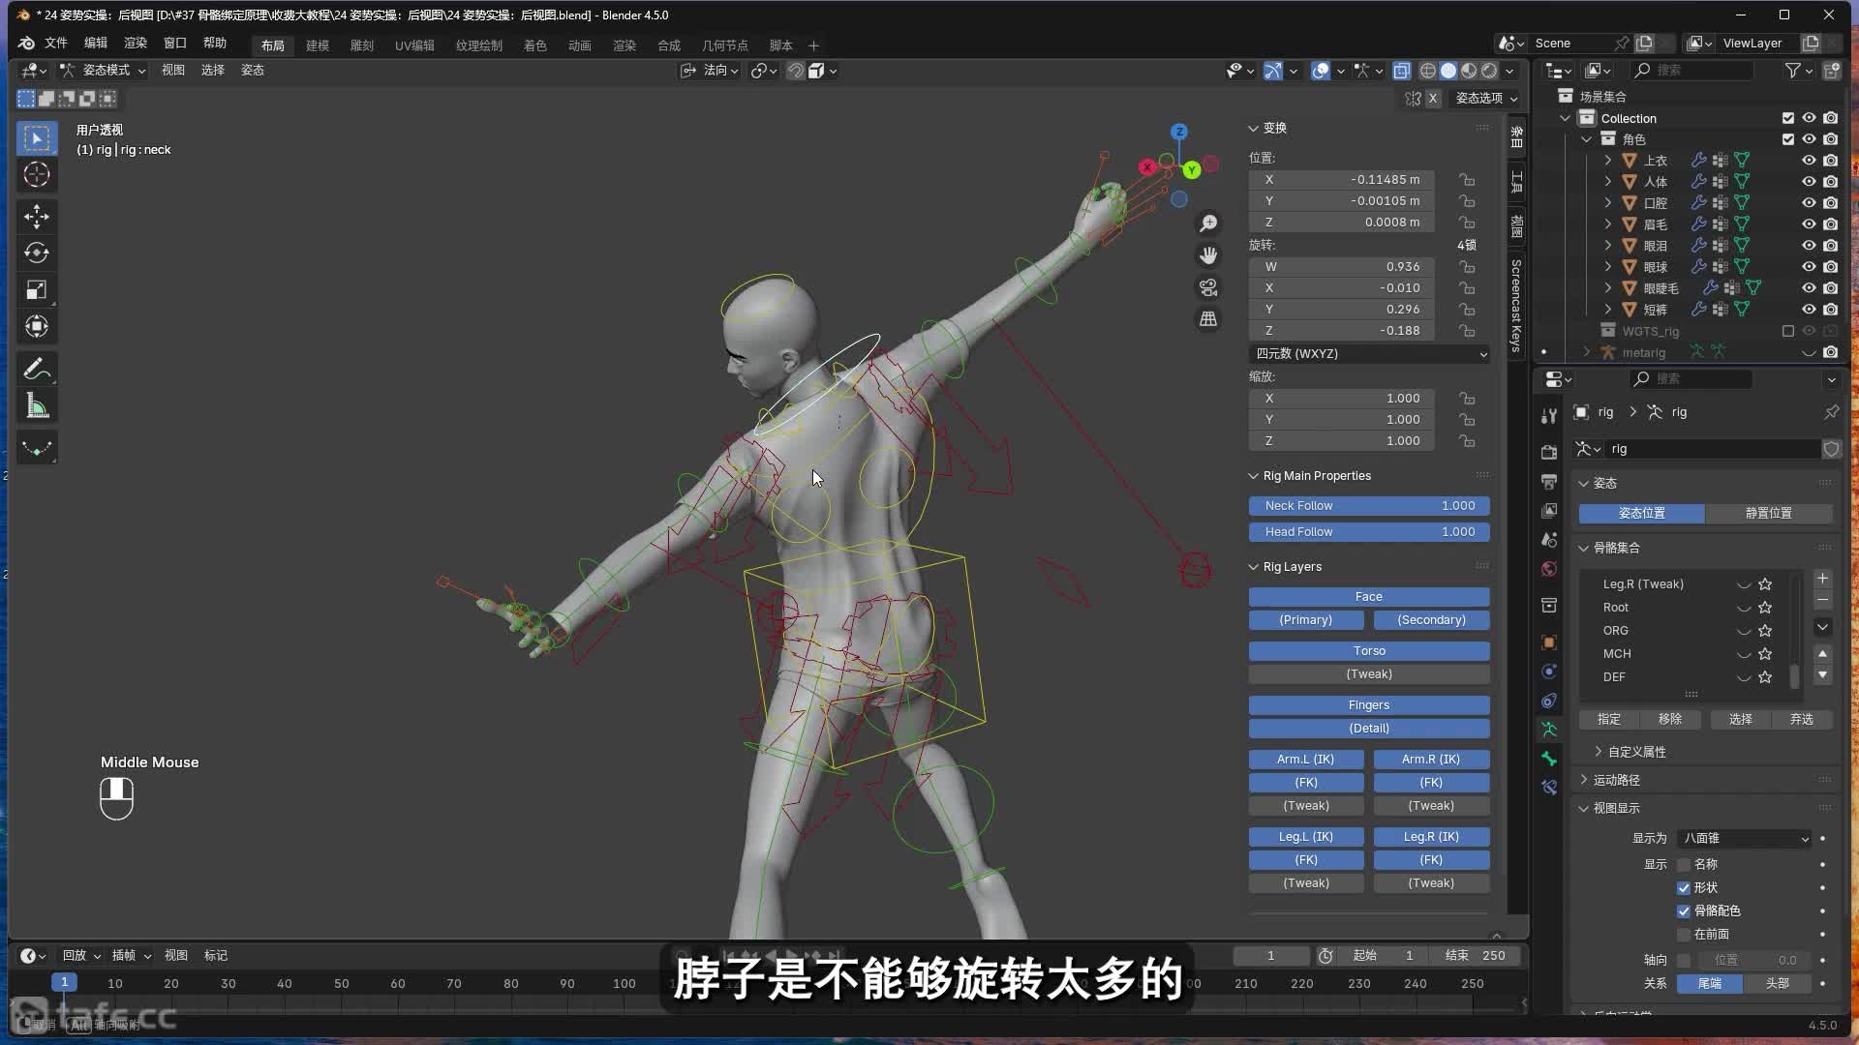
Task: Switch to the 动画 workspace tab
Action: 580,45
